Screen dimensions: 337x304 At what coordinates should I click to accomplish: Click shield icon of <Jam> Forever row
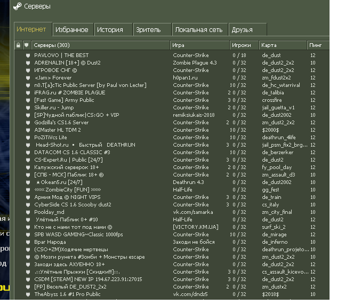tap(28, 78)
